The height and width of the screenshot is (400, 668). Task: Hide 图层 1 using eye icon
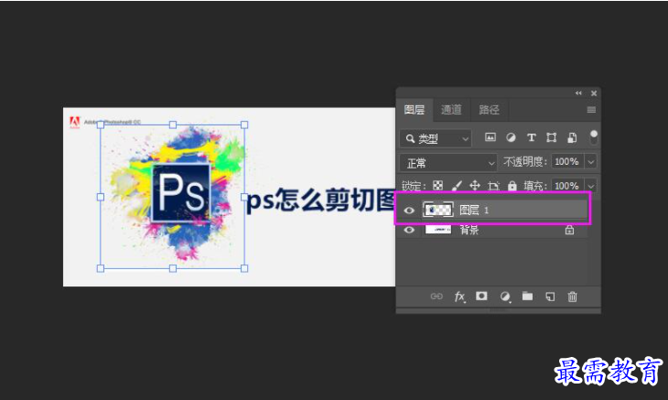(x=409, y=211)
